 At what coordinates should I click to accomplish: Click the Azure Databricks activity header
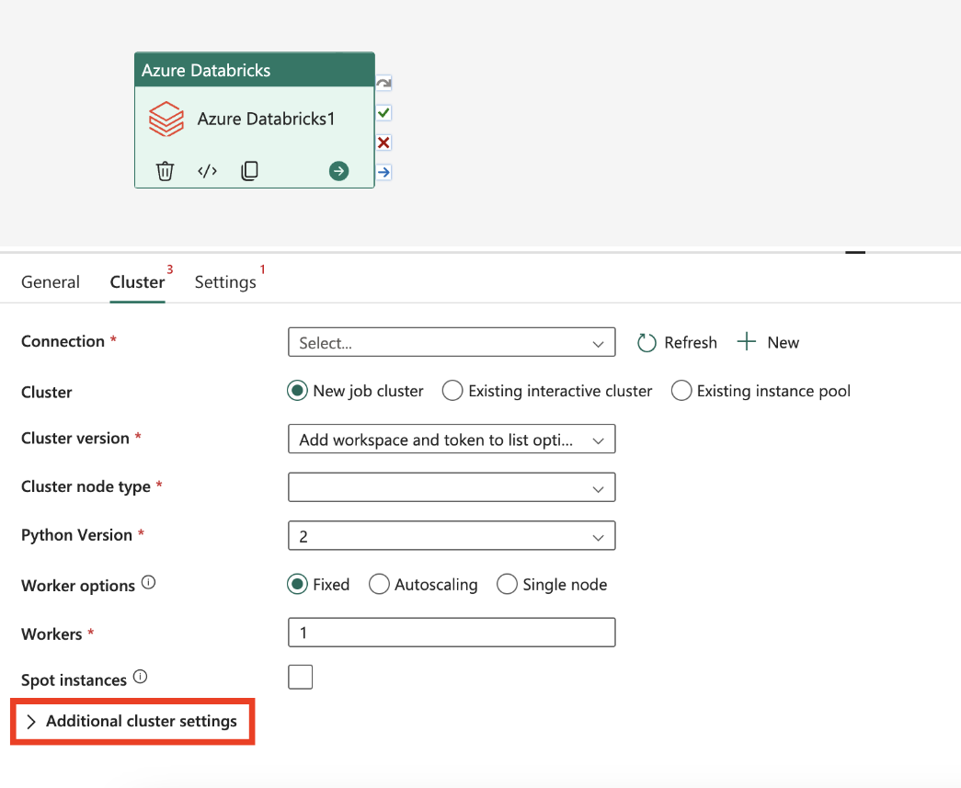tap(255, 70)
